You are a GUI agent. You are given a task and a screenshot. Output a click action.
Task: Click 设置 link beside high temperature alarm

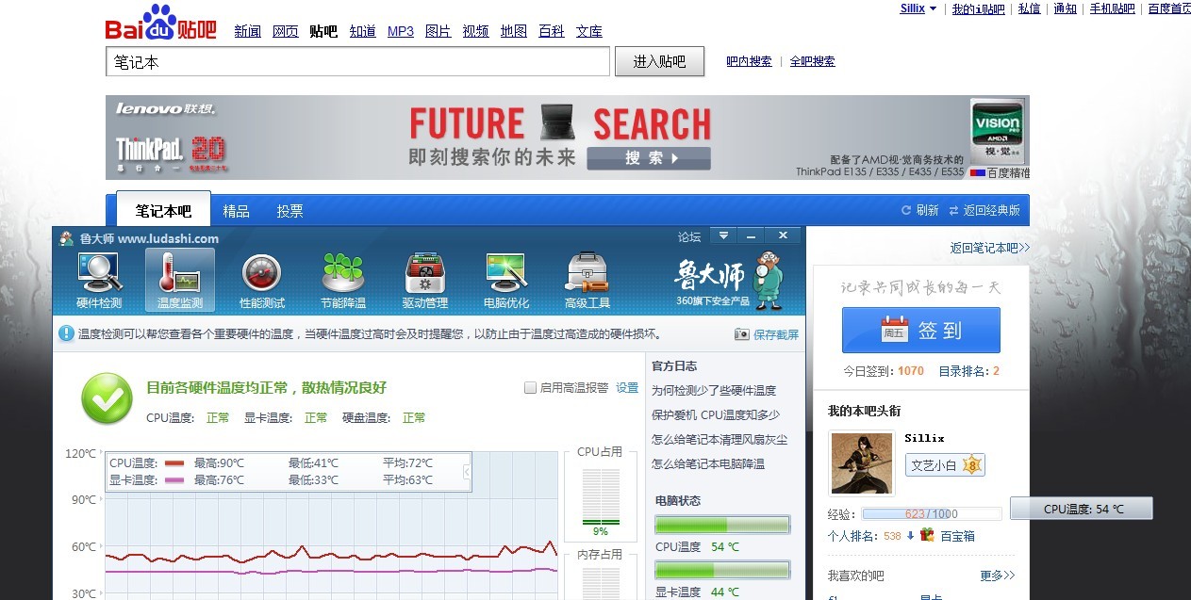tap(627, 387)
